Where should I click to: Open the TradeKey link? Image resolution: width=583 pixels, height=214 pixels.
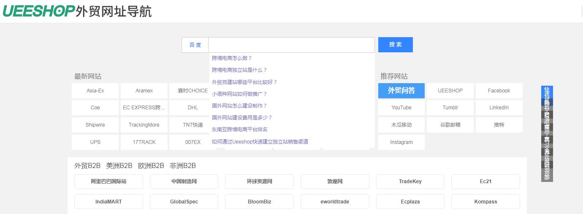[x=410, y=181]
